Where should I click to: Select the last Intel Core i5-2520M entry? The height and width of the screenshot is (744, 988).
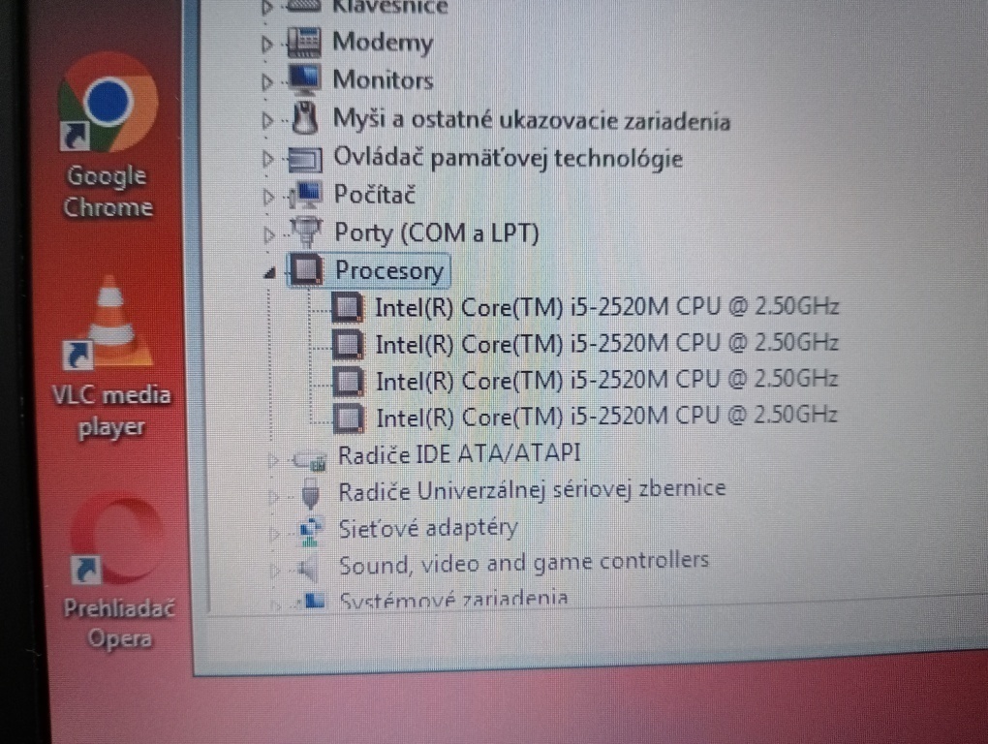[605, 417]
